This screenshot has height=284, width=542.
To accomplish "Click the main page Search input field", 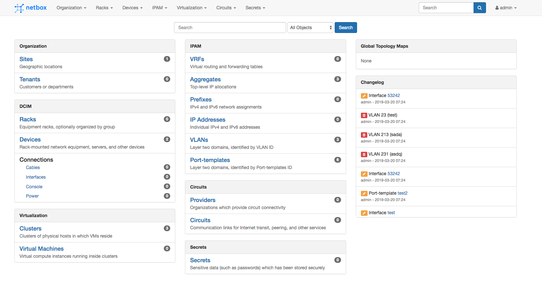I will pos(230,28).
